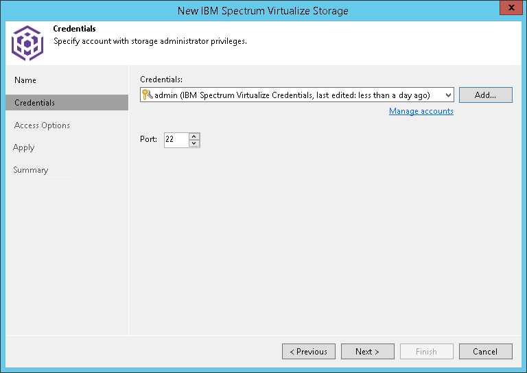Viewport: 527px width, 373px height.
Task: Decrease the Port value with down arrow
Action: [x=194, y=143]
